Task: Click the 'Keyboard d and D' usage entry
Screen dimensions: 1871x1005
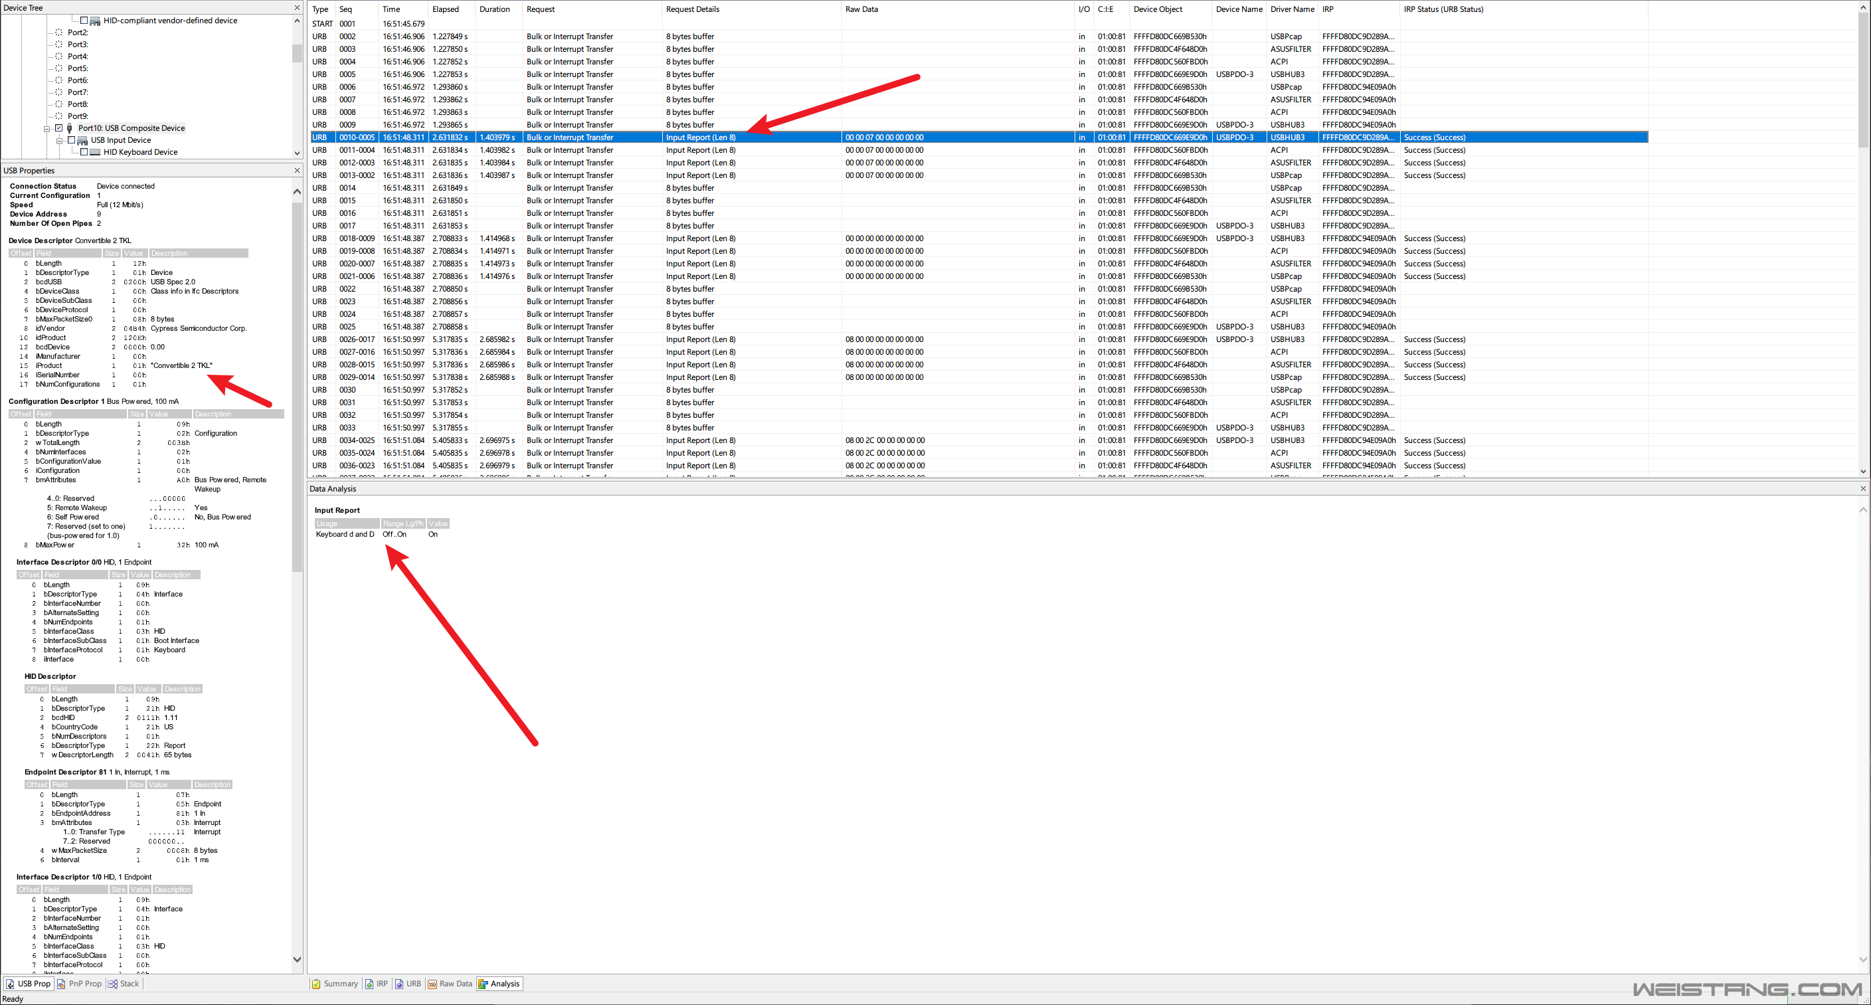Action: [345, 535]
